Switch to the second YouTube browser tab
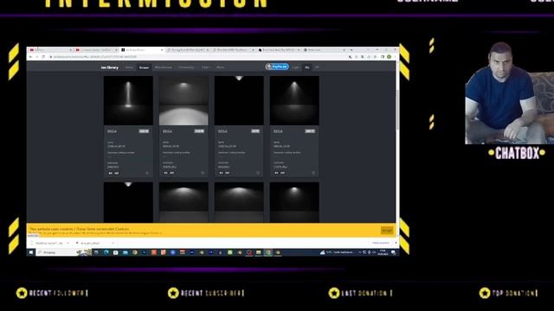 pos(96,50)
